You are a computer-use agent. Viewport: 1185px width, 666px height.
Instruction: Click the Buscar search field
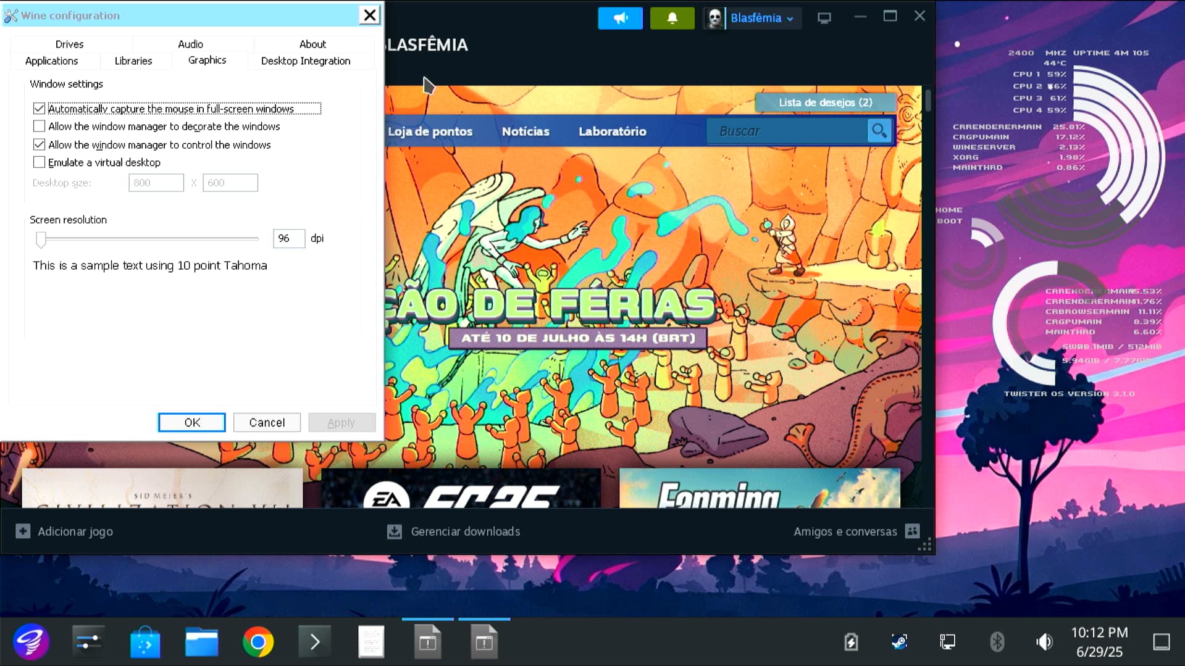[787, 131]
